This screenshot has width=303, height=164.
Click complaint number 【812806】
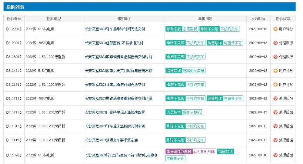coord(14,57)
